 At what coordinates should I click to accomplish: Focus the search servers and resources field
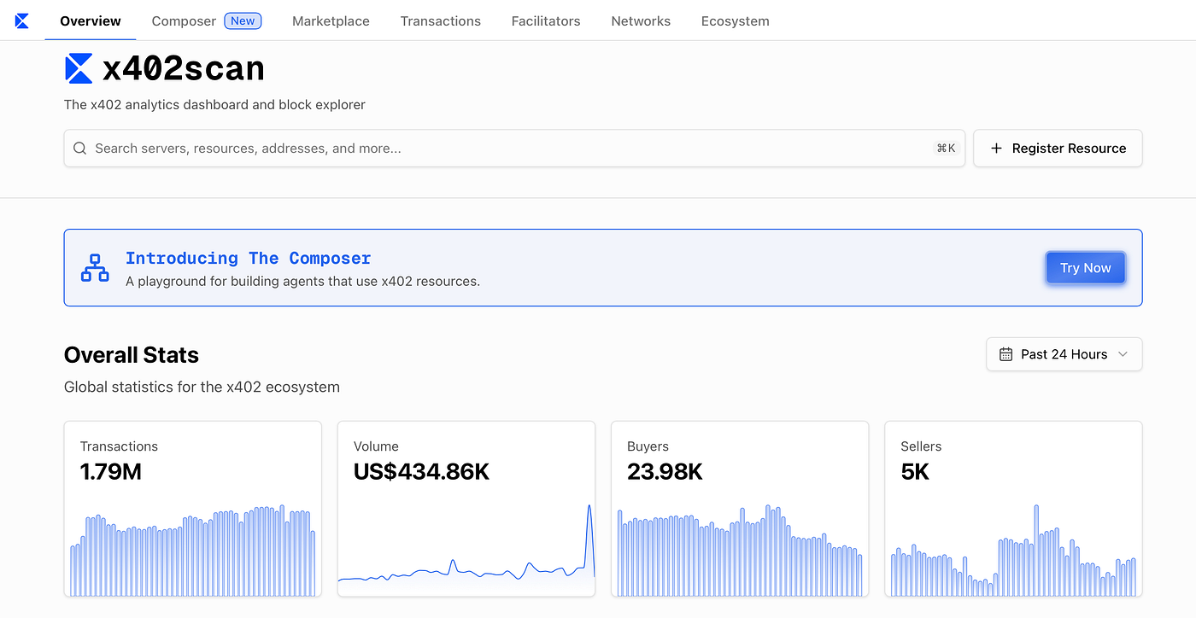(514, 149)
